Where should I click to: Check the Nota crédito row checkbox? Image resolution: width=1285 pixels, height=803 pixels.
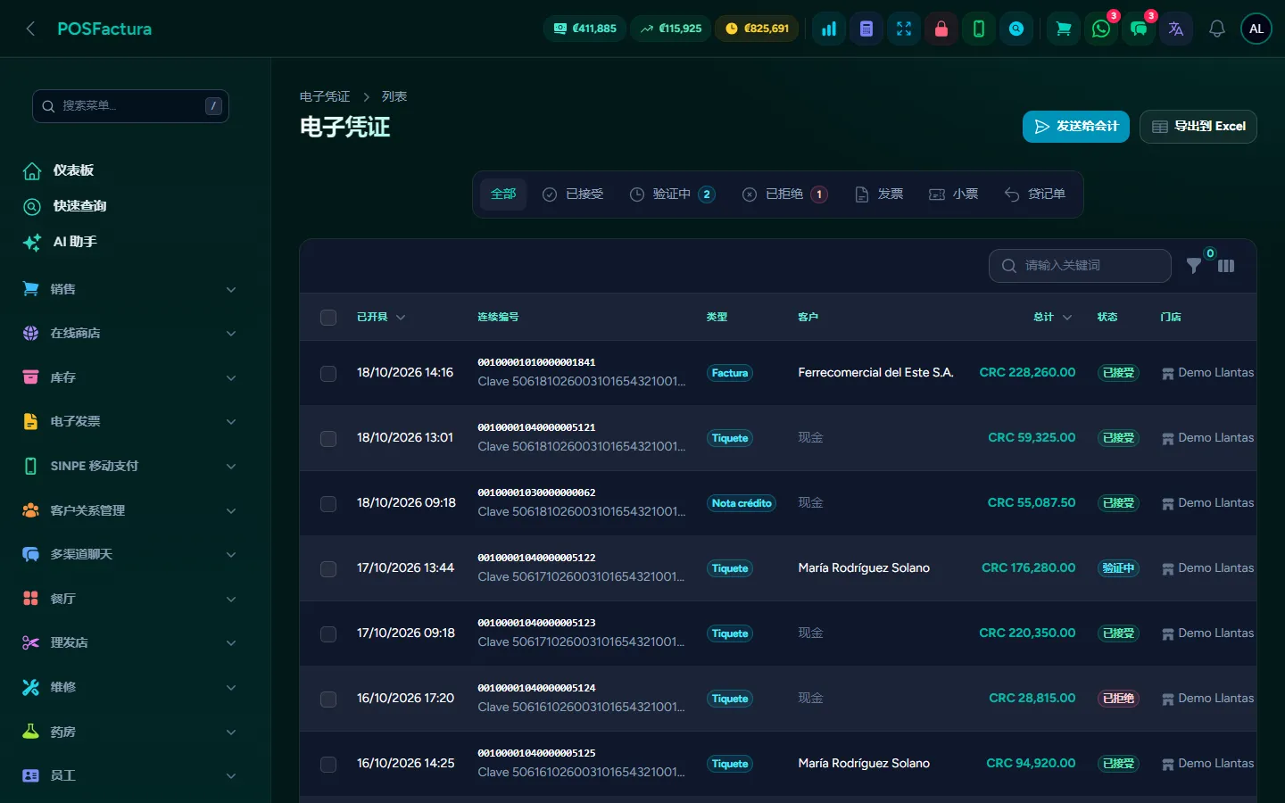pyautogui.click(x=328, y=504)
